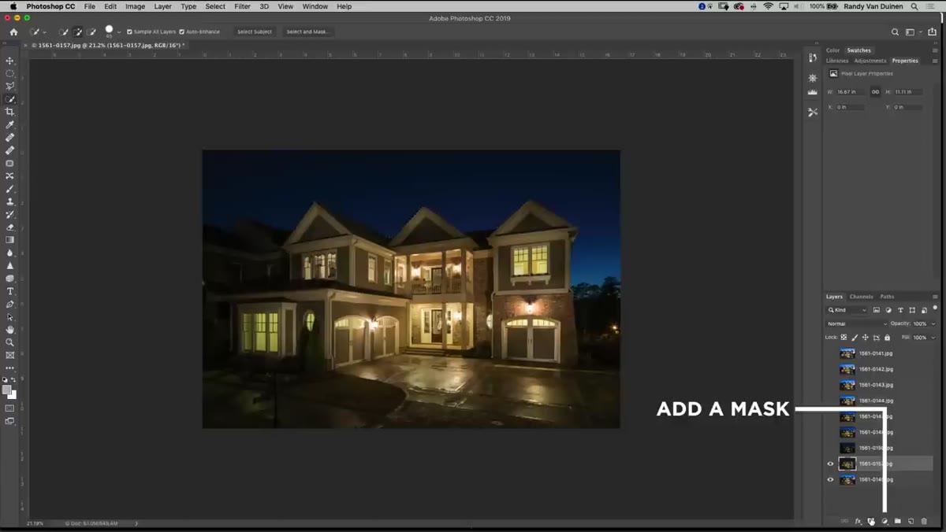Choose Subtract from selection mode
The height and width of the screenshot is (532, 946).
tap(92, 32)
